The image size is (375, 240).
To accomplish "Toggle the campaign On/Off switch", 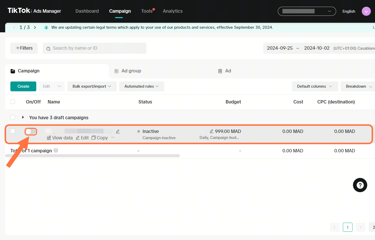I will pos(31,131).
